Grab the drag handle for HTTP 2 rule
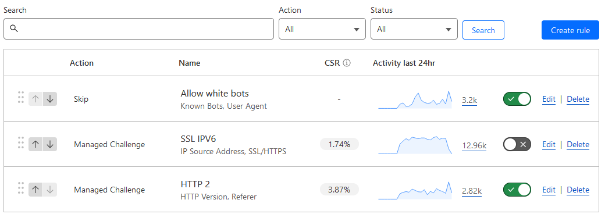Screen dimensions: 612x221 21,188
